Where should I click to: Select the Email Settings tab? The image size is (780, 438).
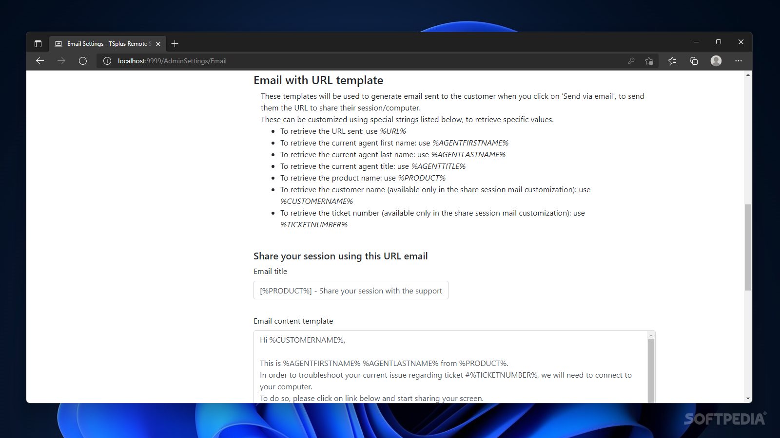click(107, 44)
